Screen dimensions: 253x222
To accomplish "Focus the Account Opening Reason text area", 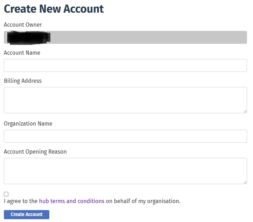I will pos(125,171).
